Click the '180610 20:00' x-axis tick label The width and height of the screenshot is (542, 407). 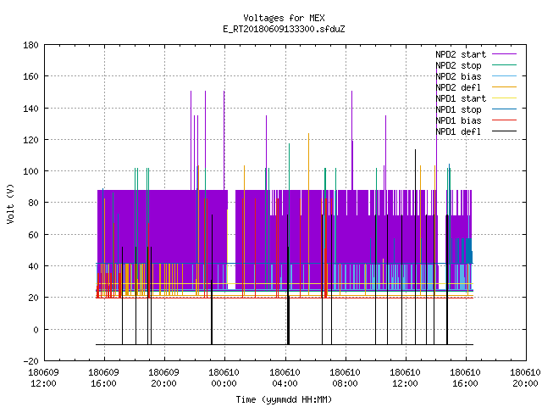click(525, 378)
